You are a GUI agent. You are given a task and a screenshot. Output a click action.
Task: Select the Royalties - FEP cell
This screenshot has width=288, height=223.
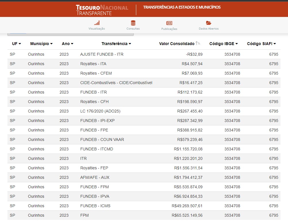coord(94,168)
